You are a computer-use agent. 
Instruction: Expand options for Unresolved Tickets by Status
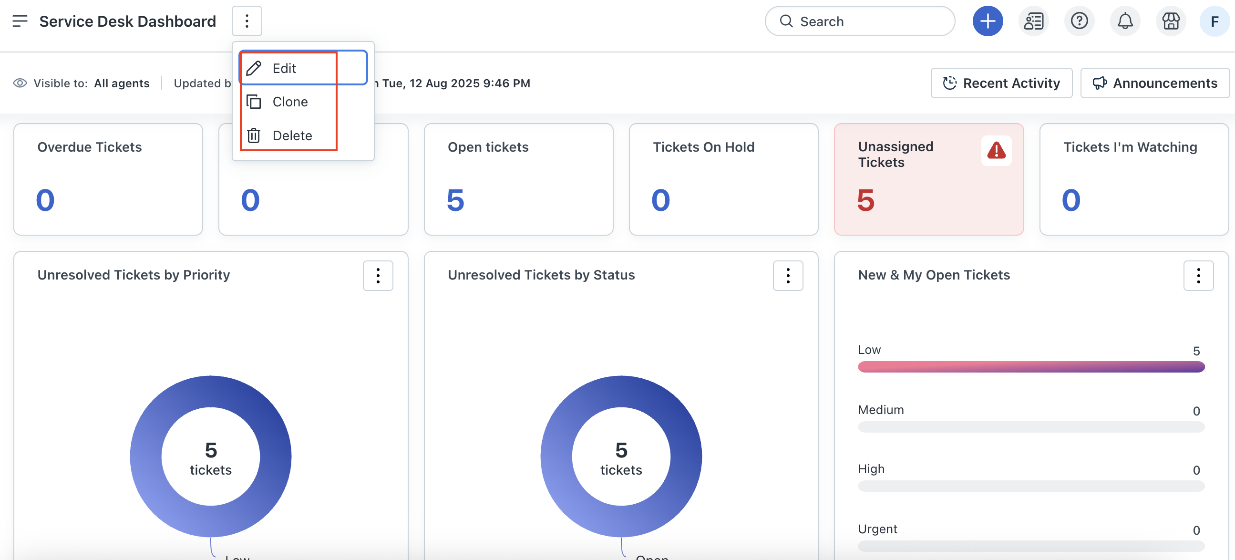[788, 276]
